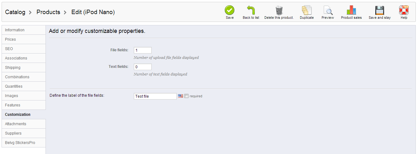Switch to the Information tab
418x154 pixels.
tap(15, 30)
